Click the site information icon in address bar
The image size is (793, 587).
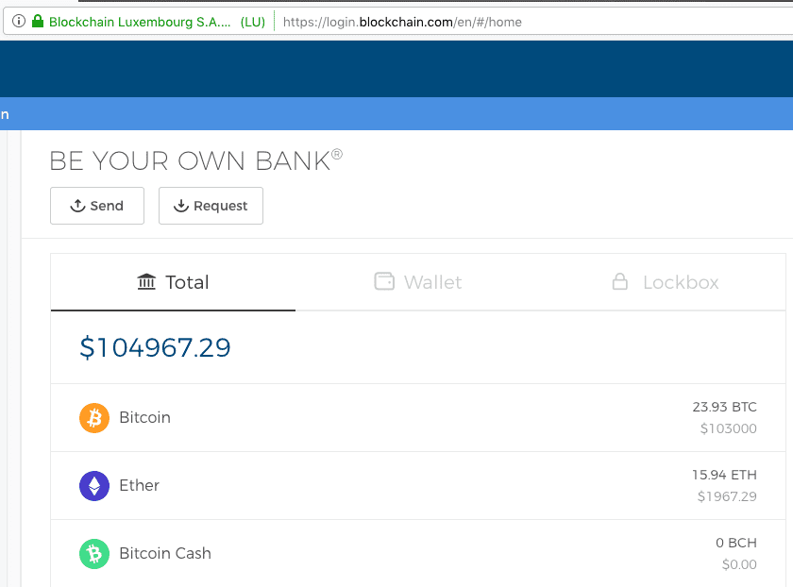pyautogui.click(x=19, y=22)
